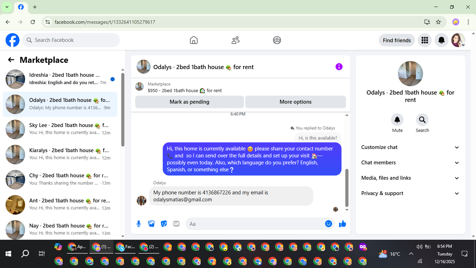Open the volume control in system tray
This screenshot has height=268, width=476.
[x=419, y=247]
